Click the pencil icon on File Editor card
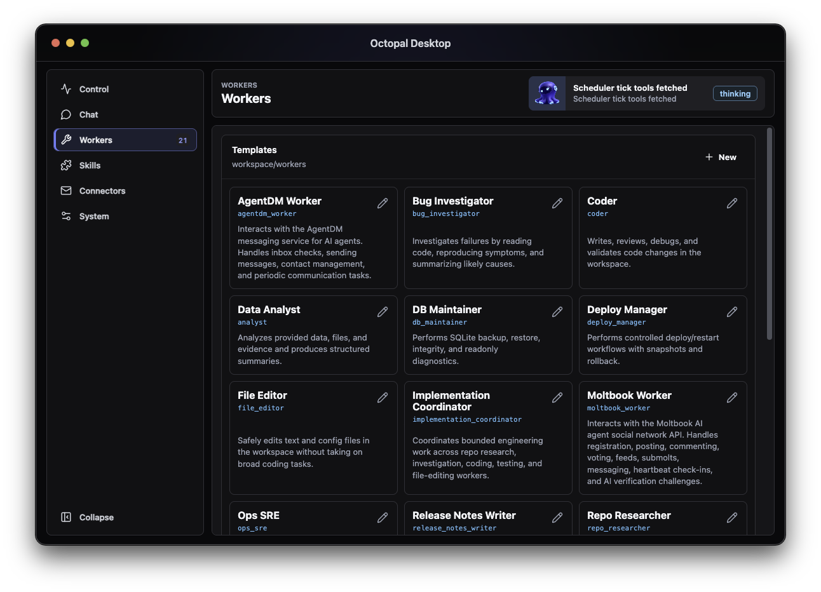 pos(383,398)
